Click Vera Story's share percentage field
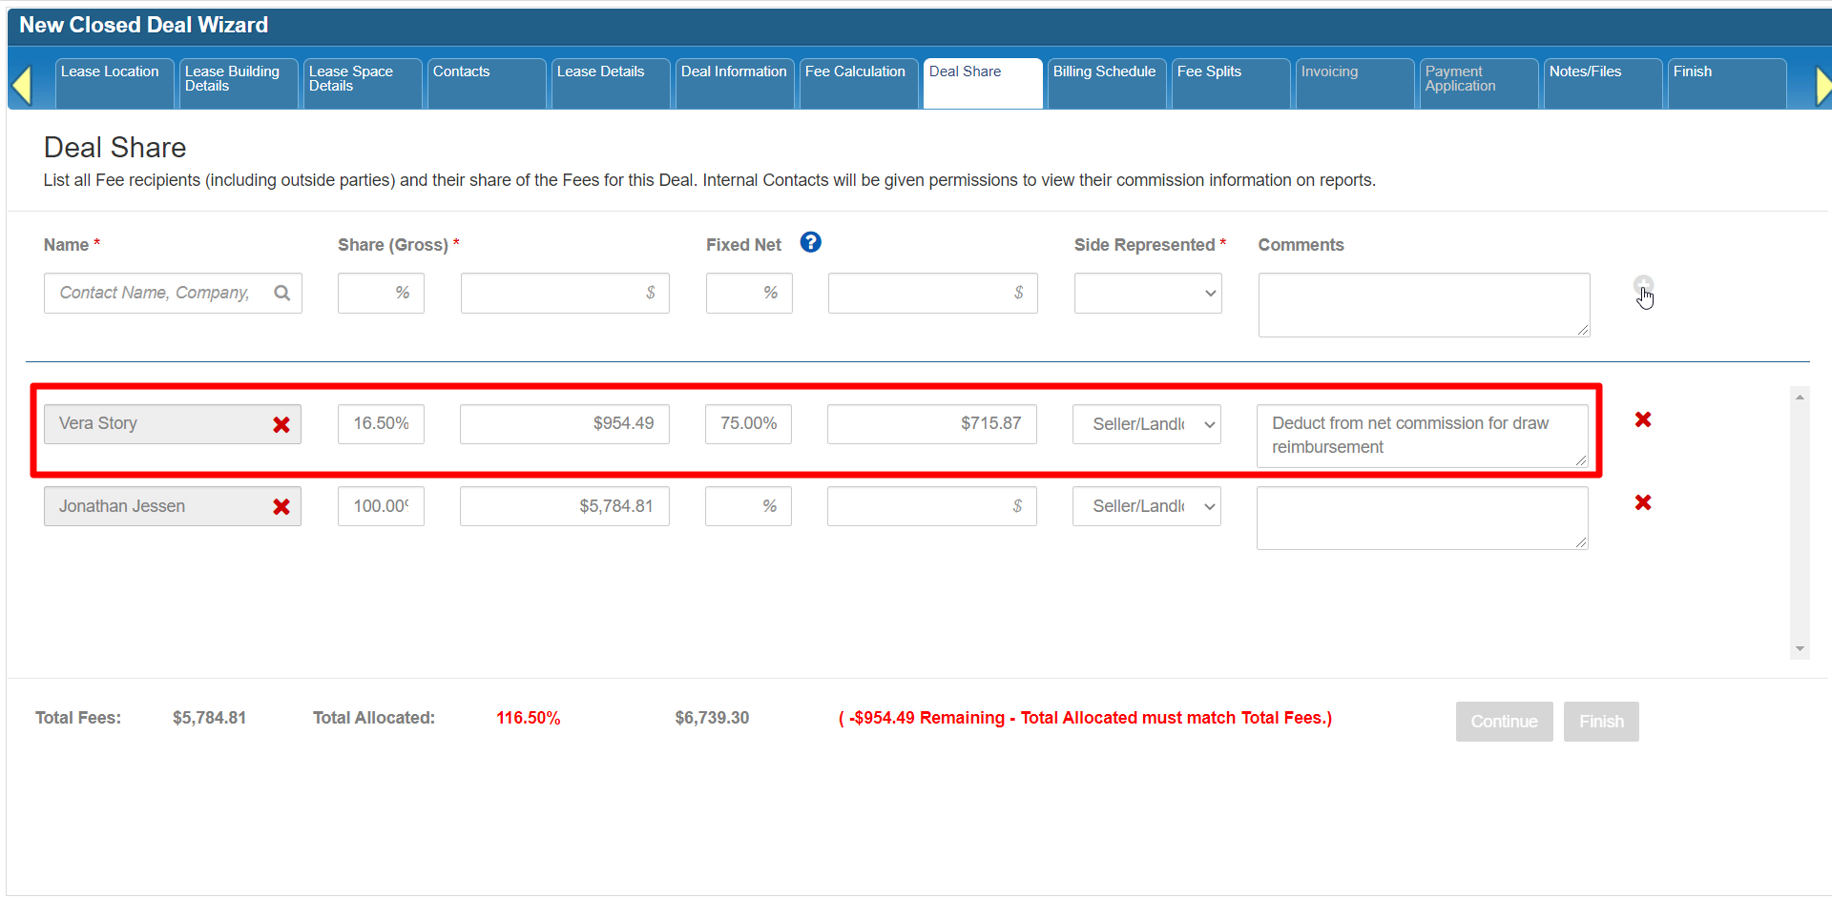1832x898 pixels. 381,424
